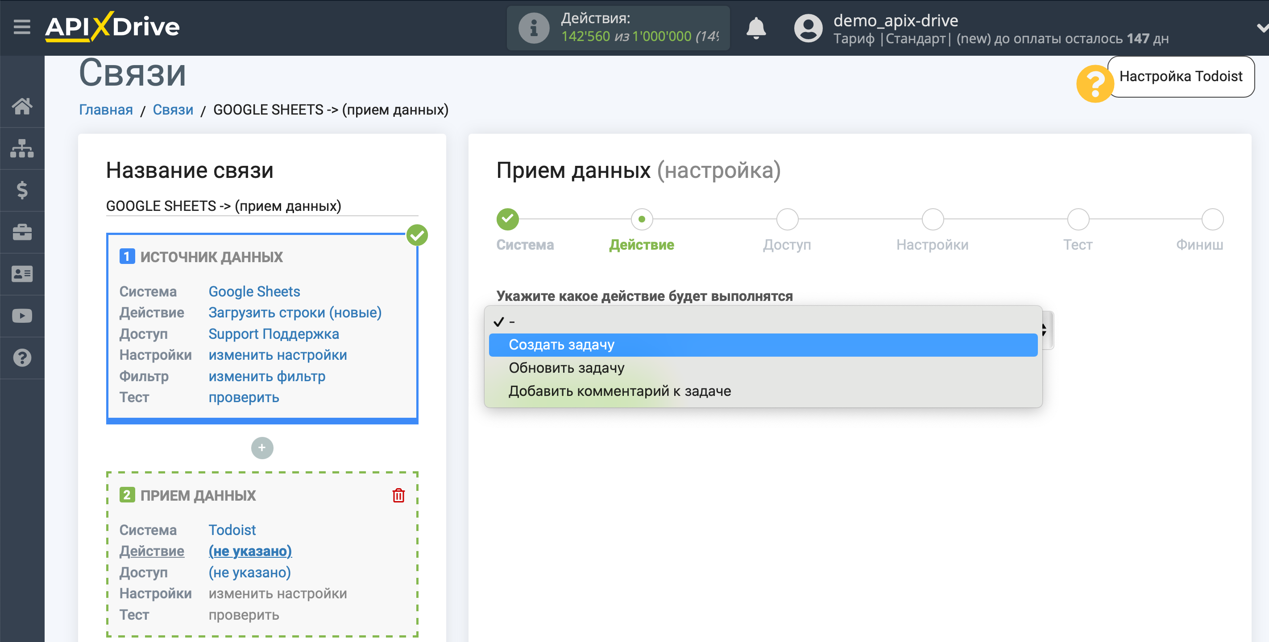Click the actions info icon
The height and width of the screenshot is (642, 1269).
[x=534, y=28]
